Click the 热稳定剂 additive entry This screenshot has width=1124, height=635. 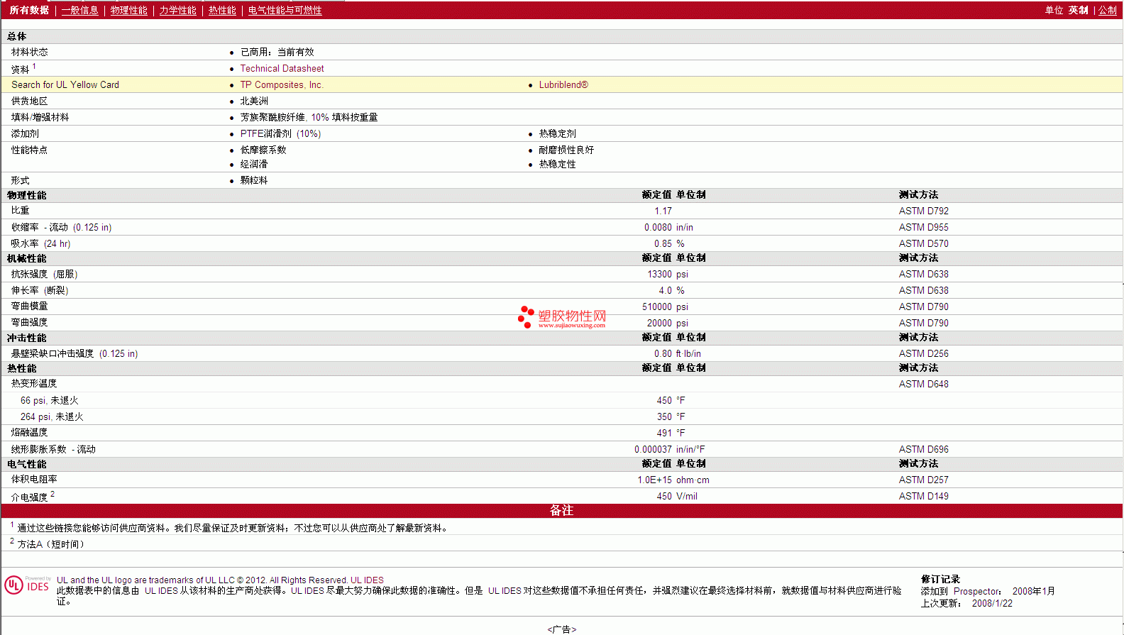point(557,134)
